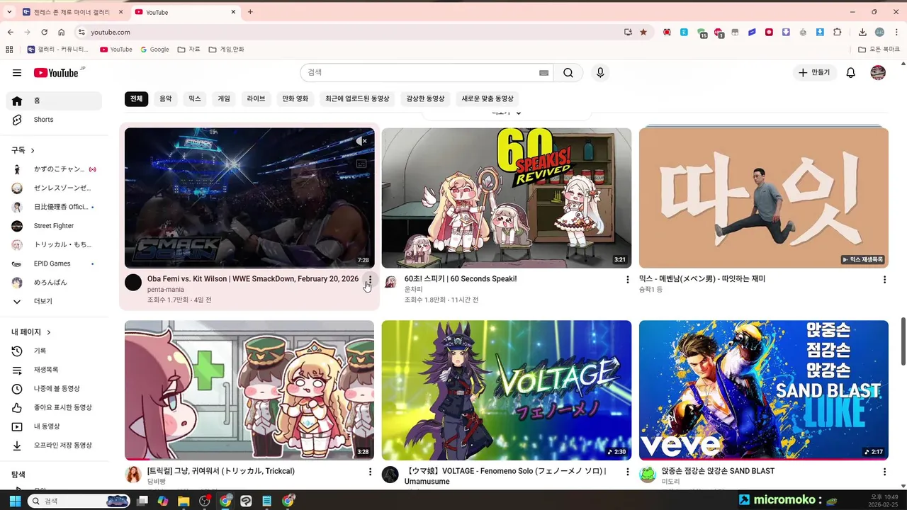907x510 pixels.
Task: Open options menu for Oba Femi vs. Kit Wilson video
Action: point(369,280)
